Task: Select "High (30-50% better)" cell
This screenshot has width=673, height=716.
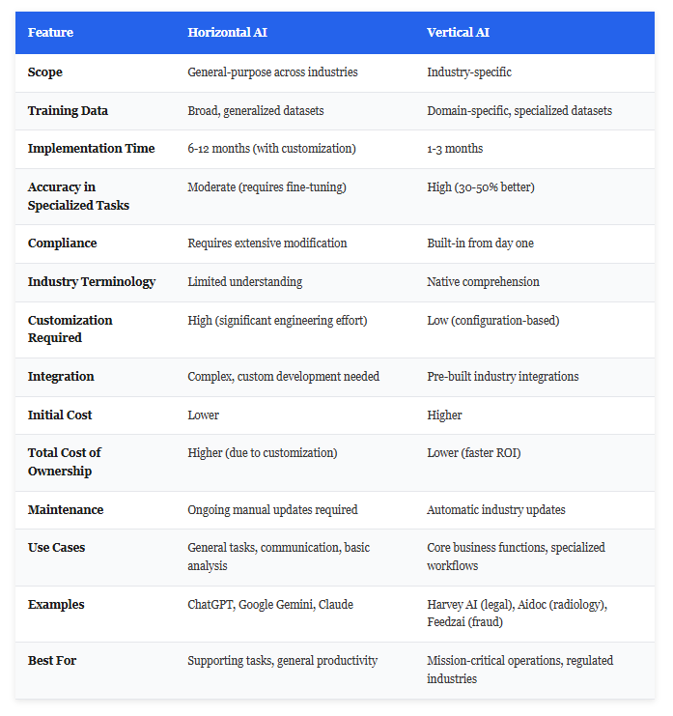Action: tap(480, 187)
